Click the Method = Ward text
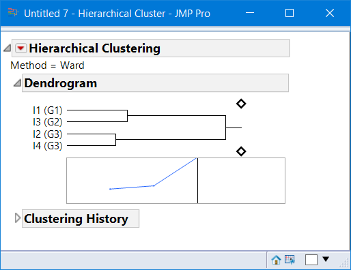The width and height of the screenshot is (351, 270). pos(47,65)
